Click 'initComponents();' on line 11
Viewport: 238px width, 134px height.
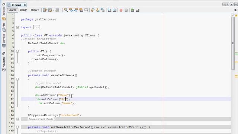(50, 55)
